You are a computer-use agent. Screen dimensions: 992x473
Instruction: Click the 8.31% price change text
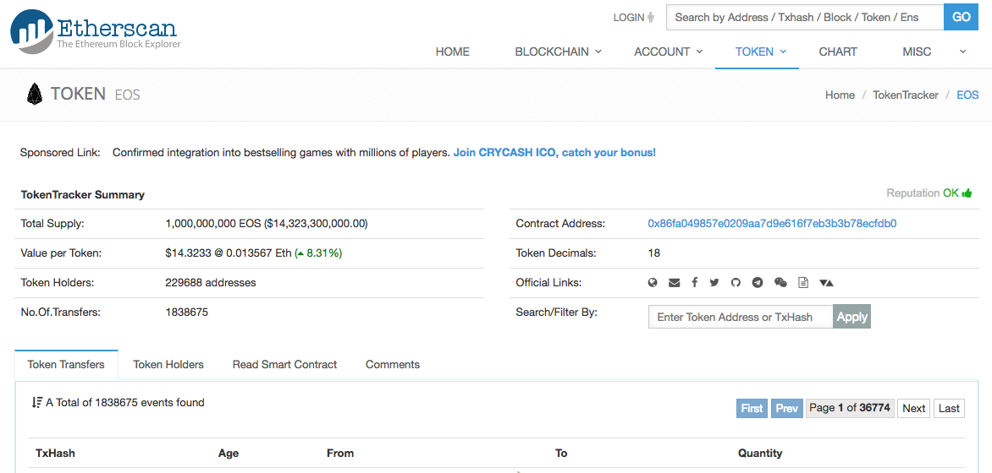pyautogui.click(x=319, y=253)
